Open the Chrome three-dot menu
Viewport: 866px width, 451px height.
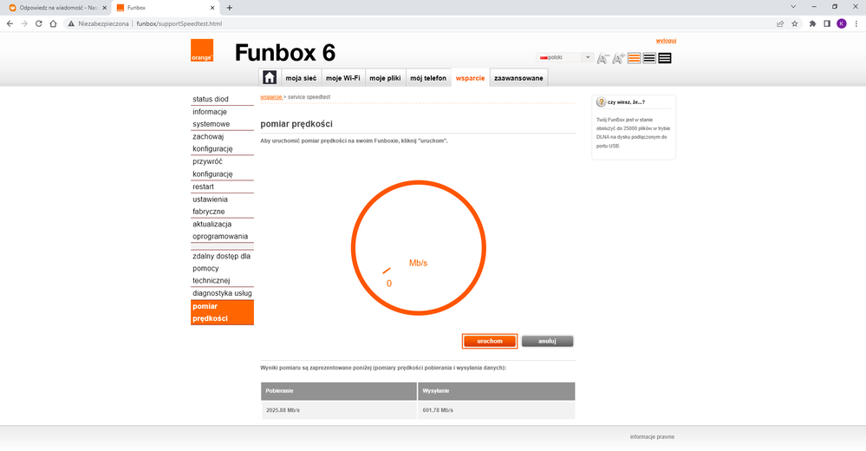click(856, 23)
